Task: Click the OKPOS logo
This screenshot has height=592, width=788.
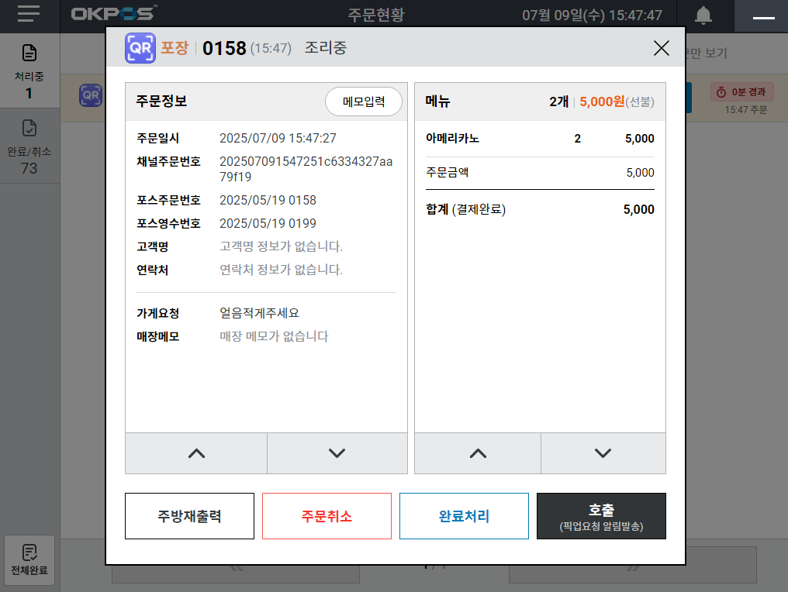Action: (x=113, y=15)
